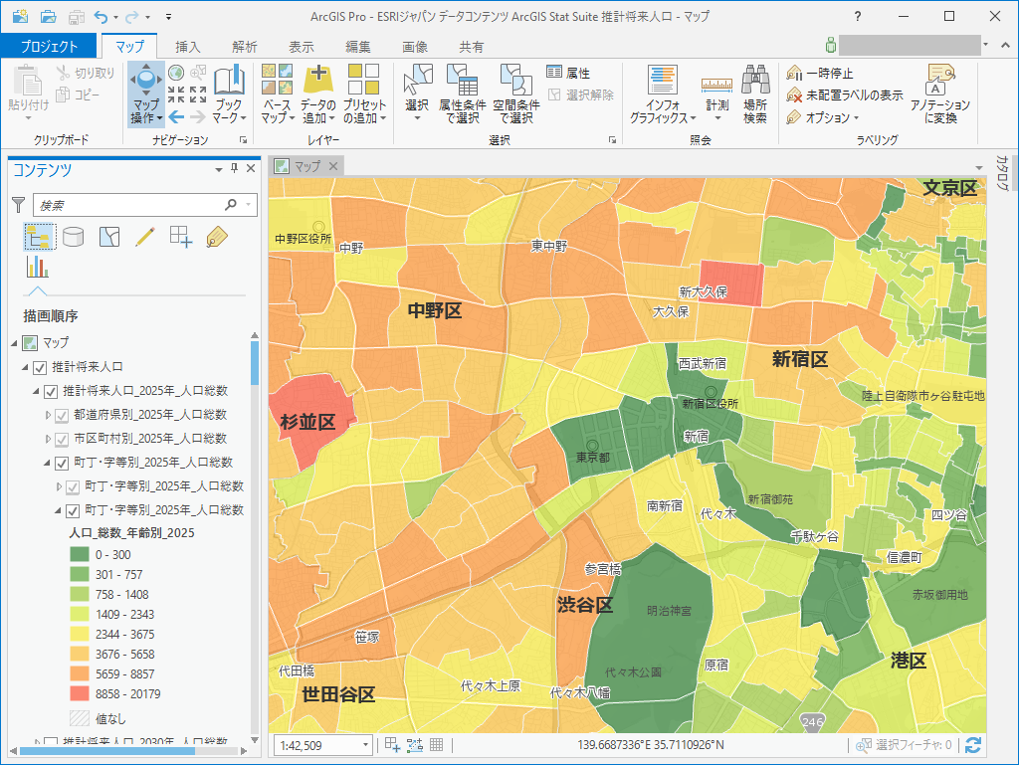Click the Contents horizontal scrollbar
Screen dimensions: 1019x765
(107, 751)
